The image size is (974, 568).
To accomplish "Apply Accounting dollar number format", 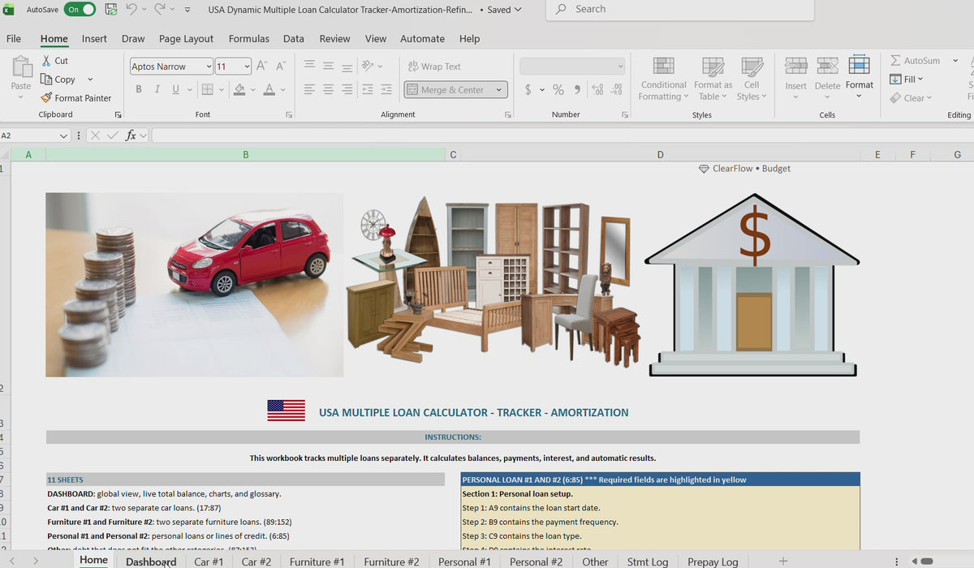I will point(528,89).
